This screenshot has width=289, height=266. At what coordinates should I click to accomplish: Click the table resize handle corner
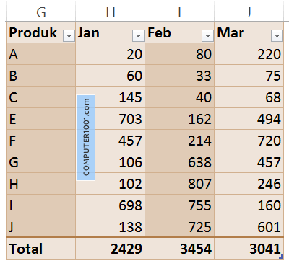pos(281,257)
